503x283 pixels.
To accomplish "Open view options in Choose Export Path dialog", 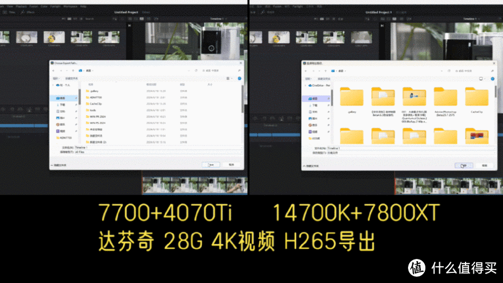I will 229,78.
